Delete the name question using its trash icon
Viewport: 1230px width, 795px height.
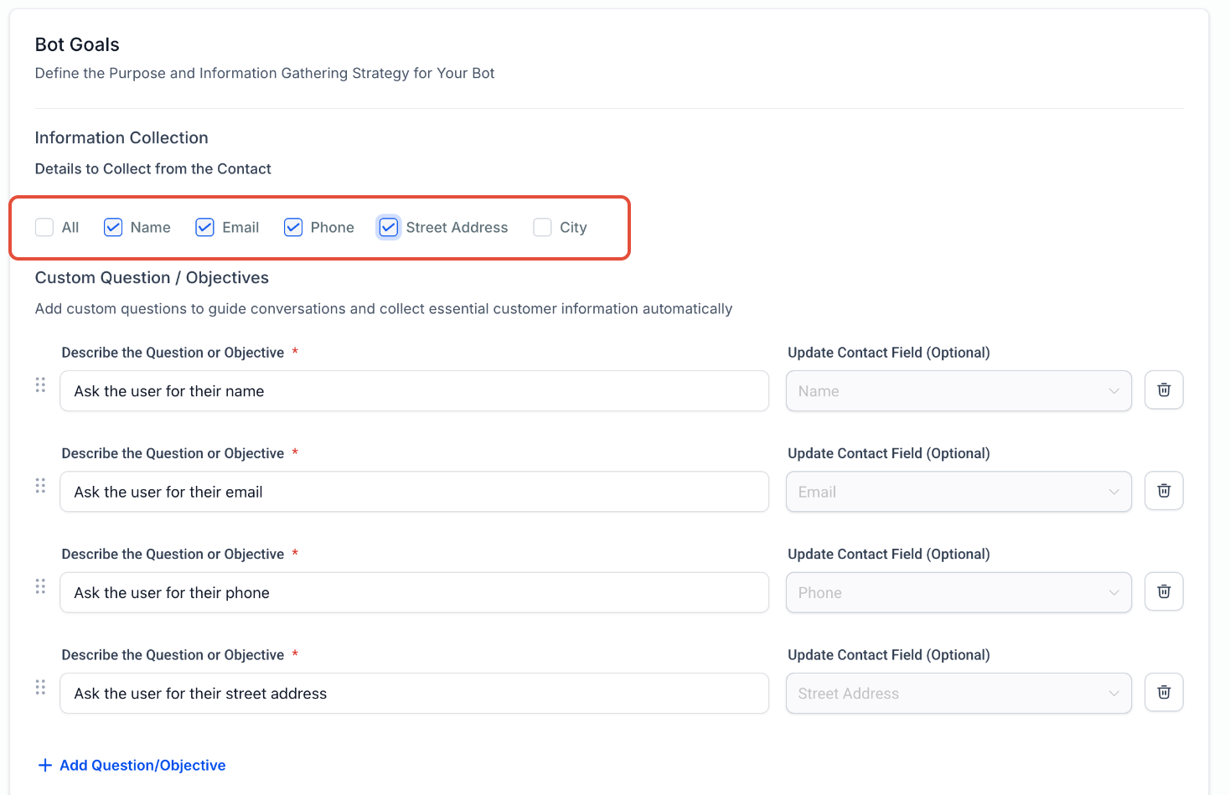[x=1164, y=390]
